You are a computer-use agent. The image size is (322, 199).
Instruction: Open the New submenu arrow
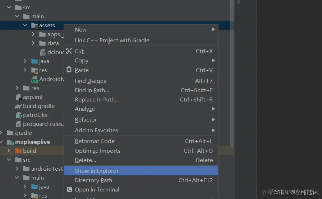point(213,29)
